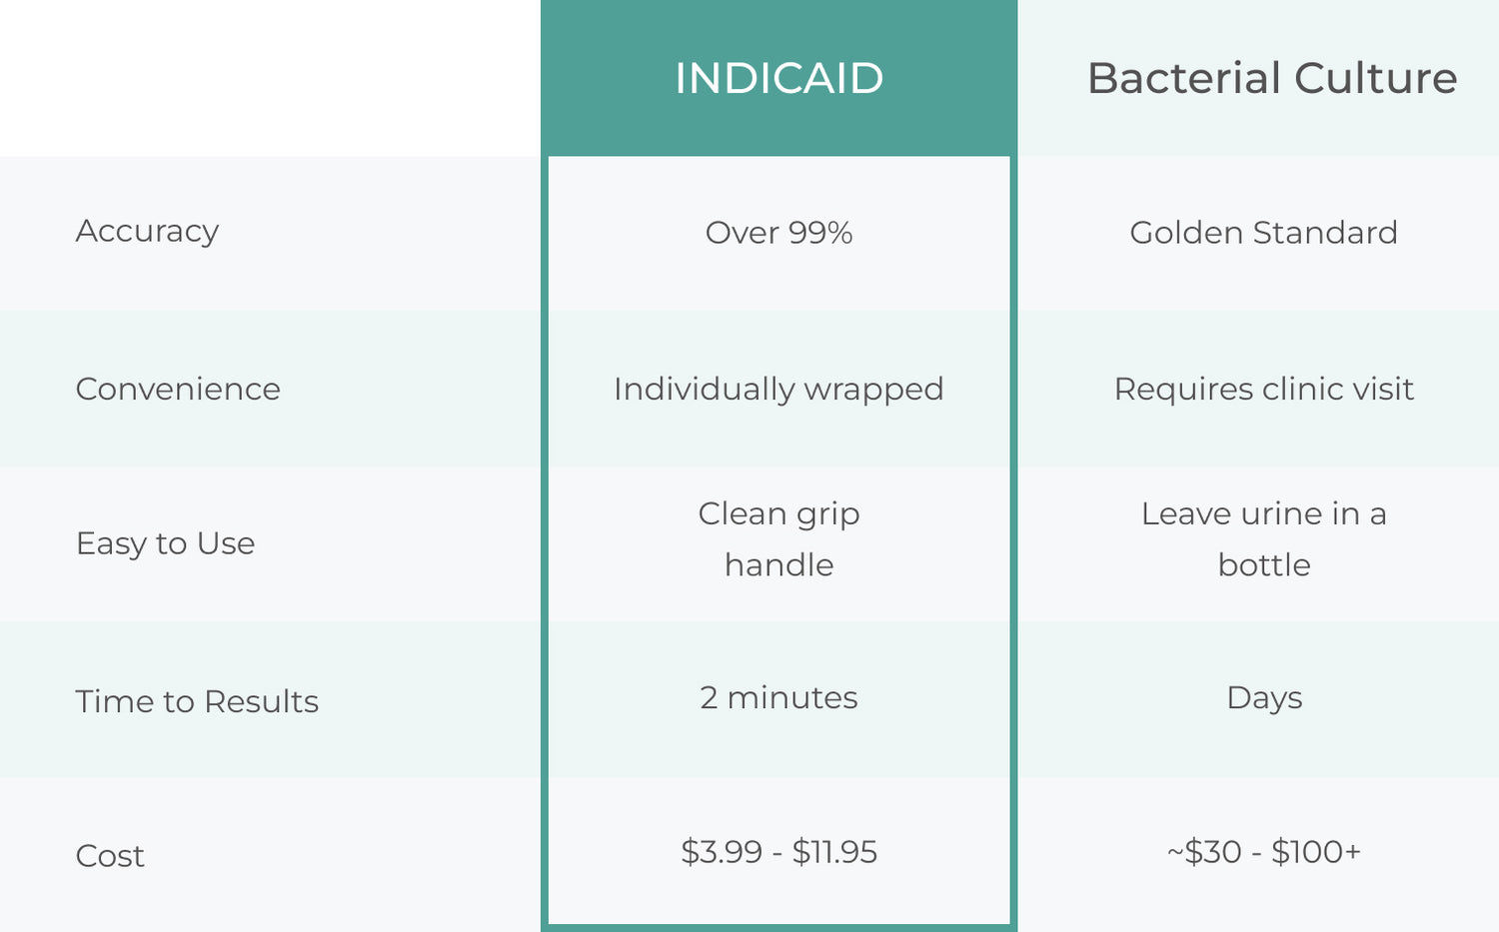The width and height of the screenshot is (1499, 932).
Task: Select the Cost row label
Action: pos(110,856)
